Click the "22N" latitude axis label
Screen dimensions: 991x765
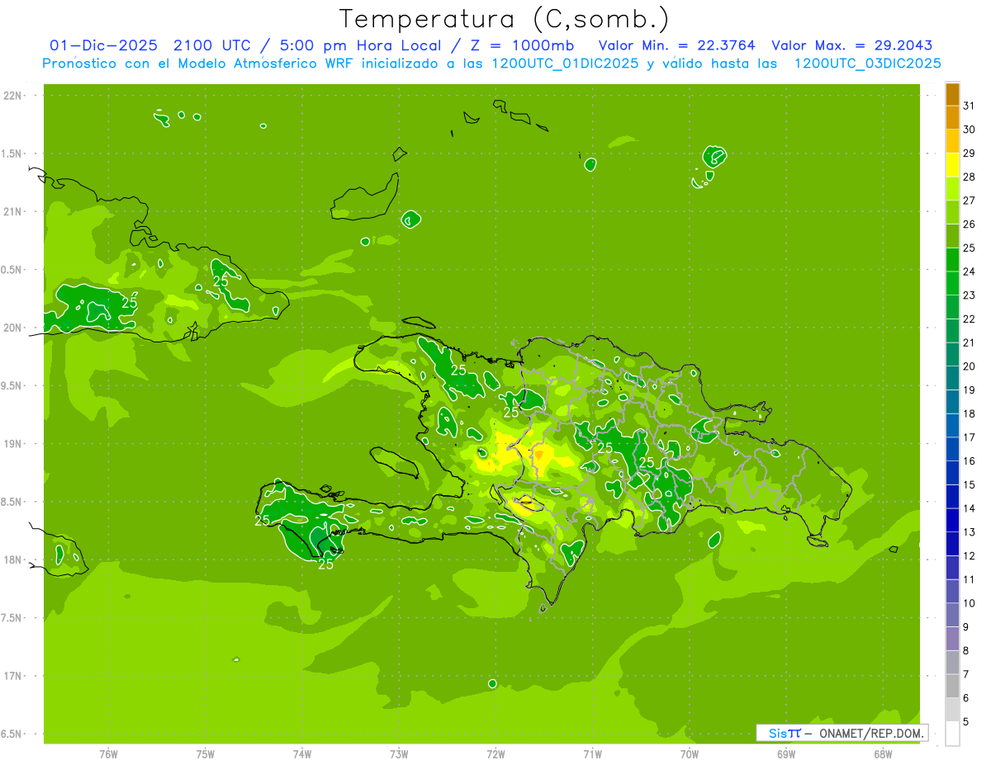click(x=14, y=96)
